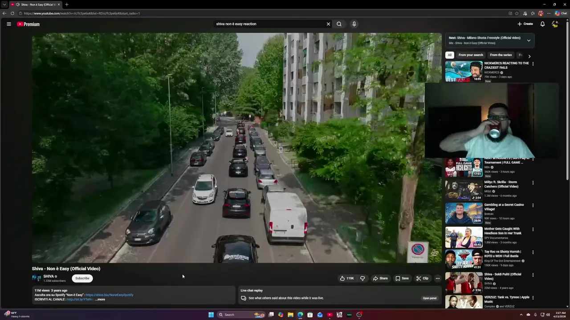
Task: Open a new browser tab
Action: [x=66, y=4]
